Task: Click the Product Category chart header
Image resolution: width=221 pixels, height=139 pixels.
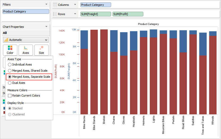Action: tap(148, 24)
